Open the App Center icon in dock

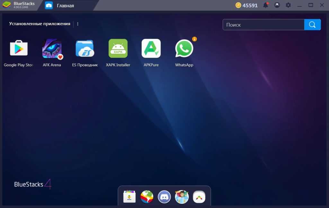[x=129, y=197]
